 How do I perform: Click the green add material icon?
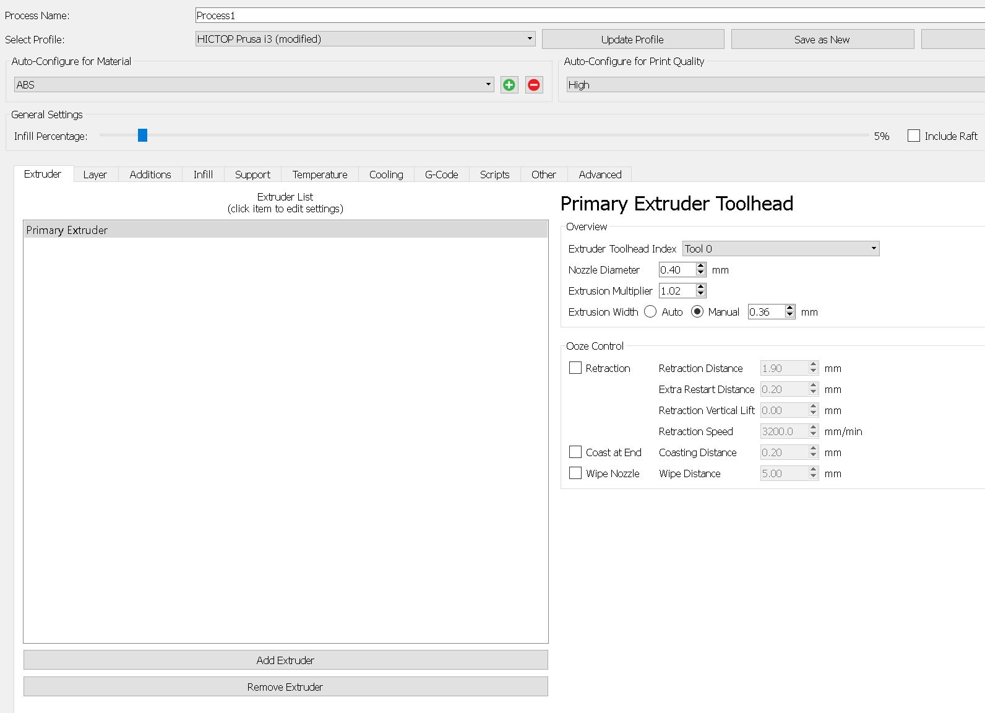509,85
